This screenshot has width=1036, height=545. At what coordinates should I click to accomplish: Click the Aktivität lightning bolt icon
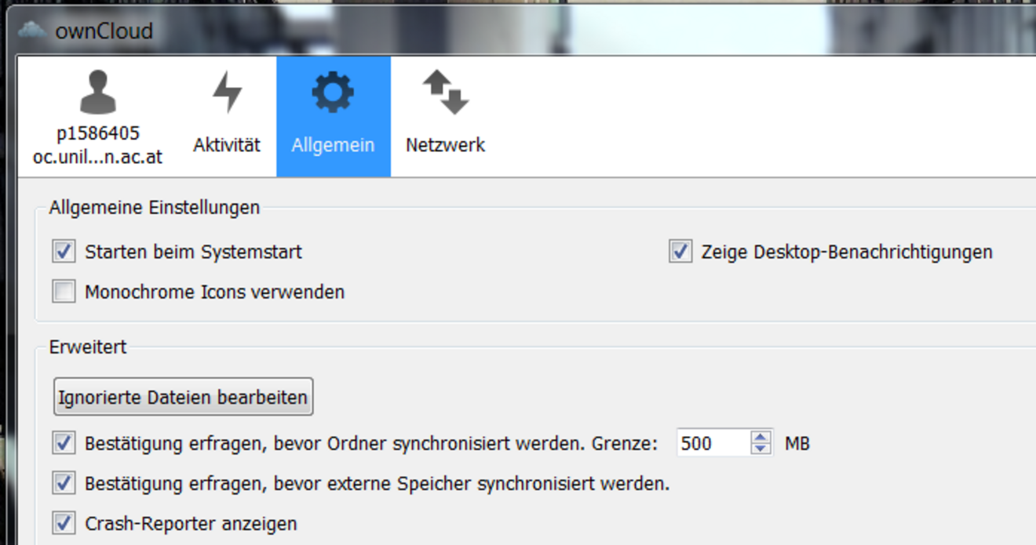pyautogui.click(x=227, y=92)
